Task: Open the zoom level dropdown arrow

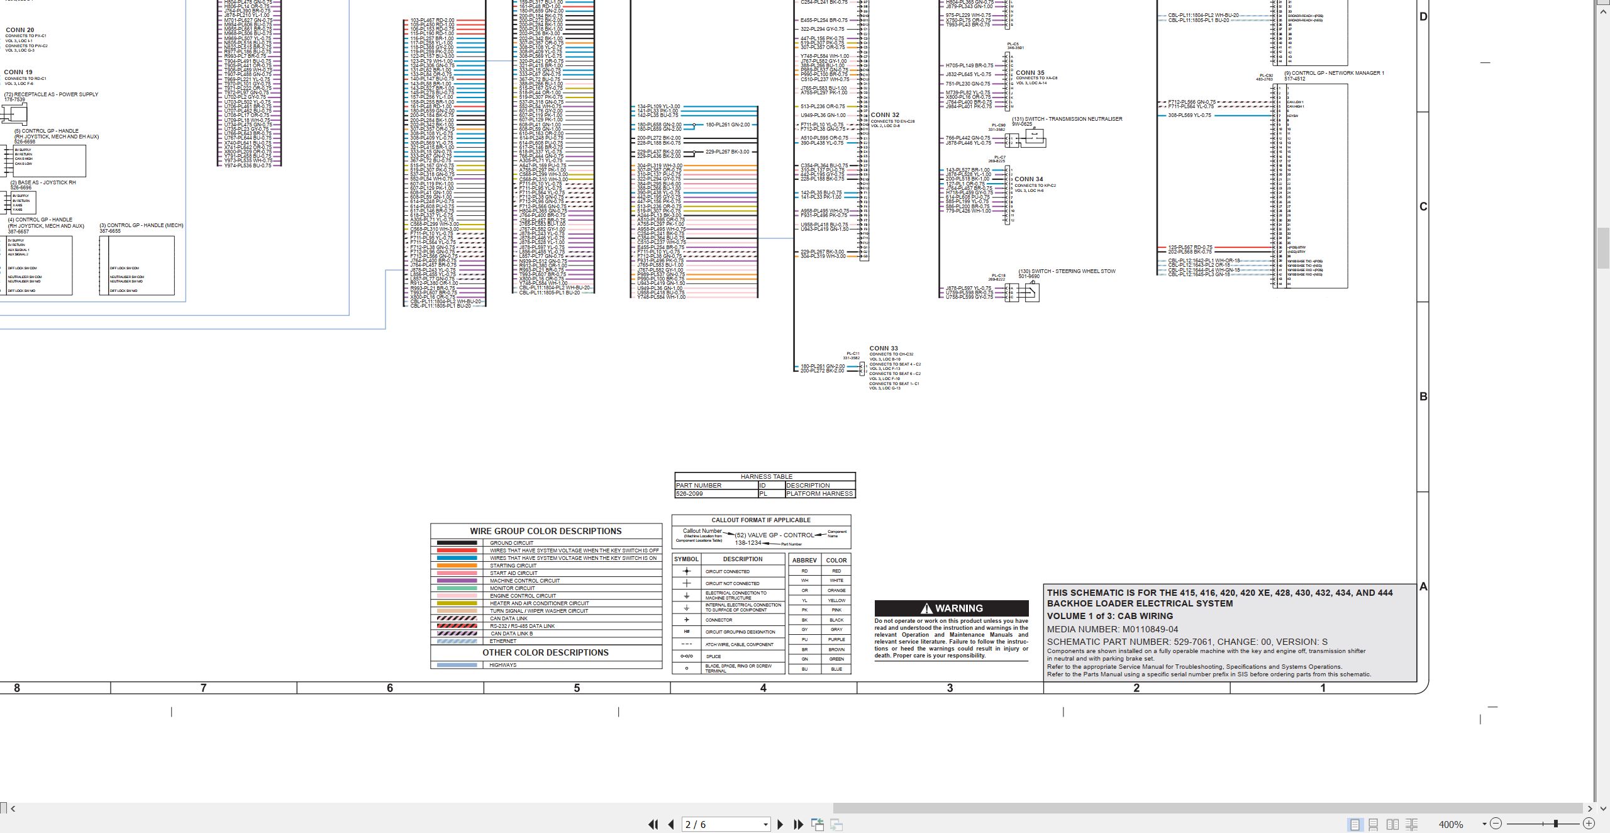Action: point(1484,824)
